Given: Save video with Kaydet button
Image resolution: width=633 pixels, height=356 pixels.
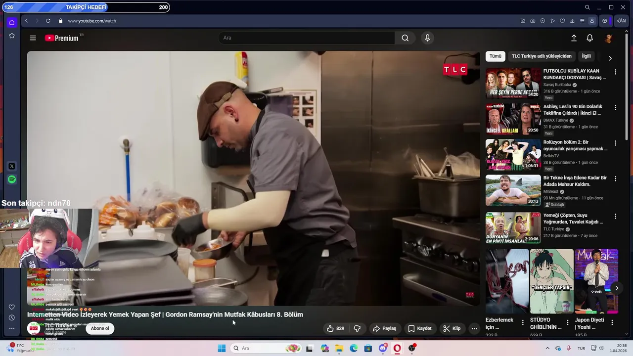Looking at the screenshot, I should (x=419, y=328).
